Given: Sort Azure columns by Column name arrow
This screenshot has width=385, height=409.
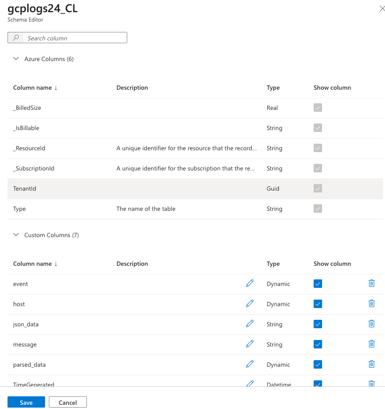Looking at the screenshot, I should click(56, 88).
